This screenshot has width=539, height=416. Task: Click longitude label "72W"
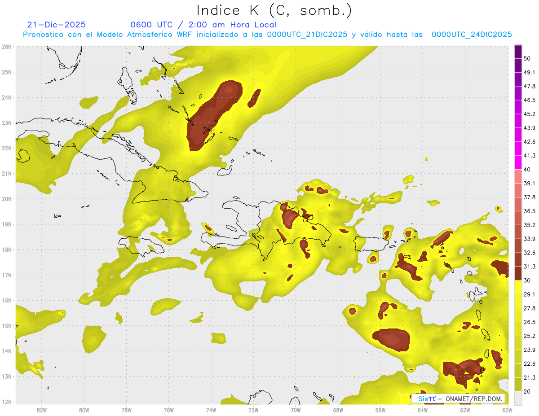(253, 410)
